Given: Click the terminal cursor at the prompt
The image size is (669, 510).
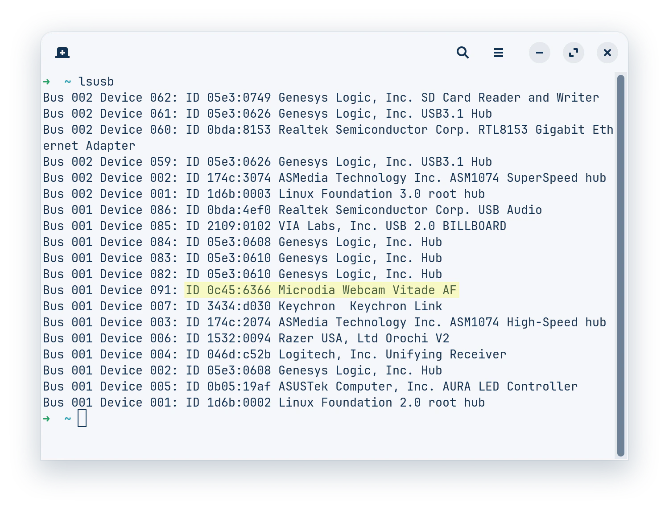Looking at the screenshot, I should pyautogui.click(x=82, y=419).
